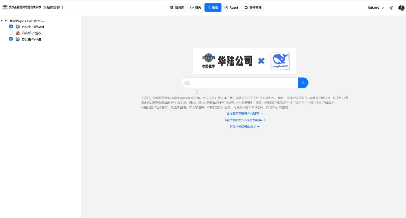406x218 pixels.
Task: Follow the 前往聊天页面开启AI聊天 link
Action: (244, 114)
